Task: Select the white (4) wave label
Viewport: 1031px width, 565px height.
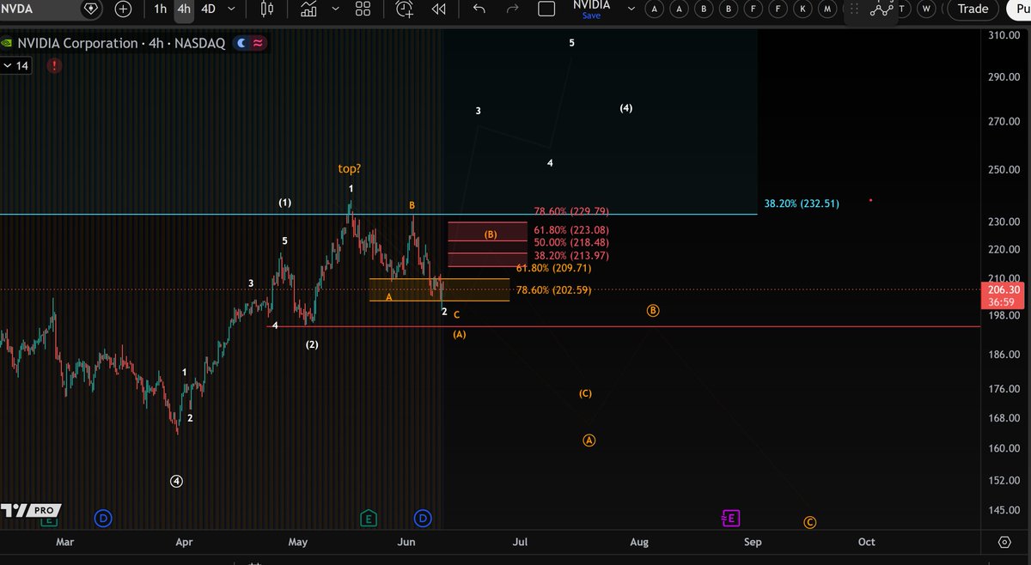Action: [626, 108]
